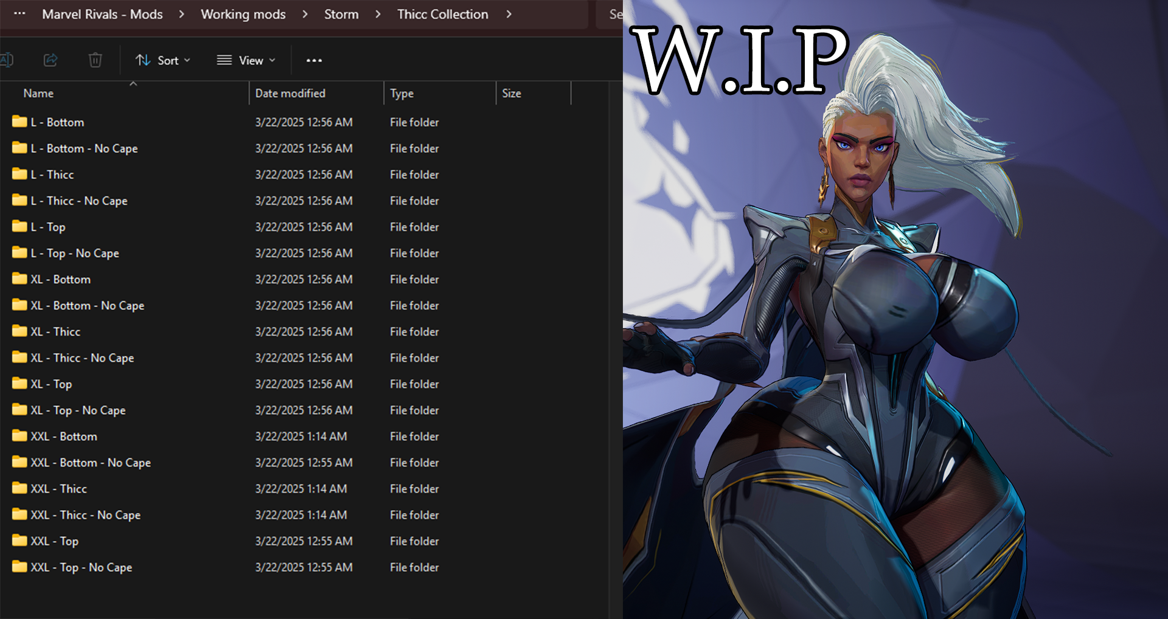This screenshot has width=1168, height=619.
Task: Expand chevron after Marvel Rivals - Mods
Action: pos(181,14)
